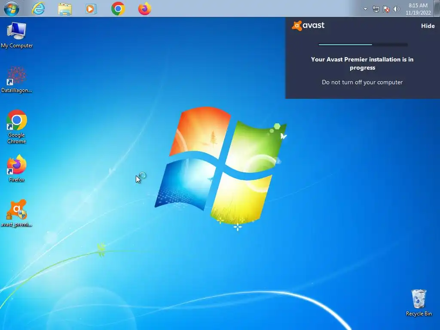The image size is (440, 330).
Task: Select the avast_premier installer desktop icon
Action: coord(17,213)
